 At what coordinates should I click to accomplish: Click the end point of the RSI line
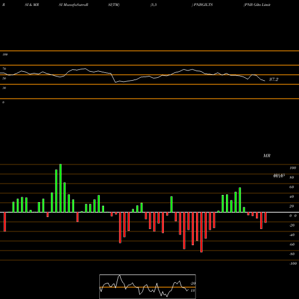pyautogui.click(x=265, y=81)
